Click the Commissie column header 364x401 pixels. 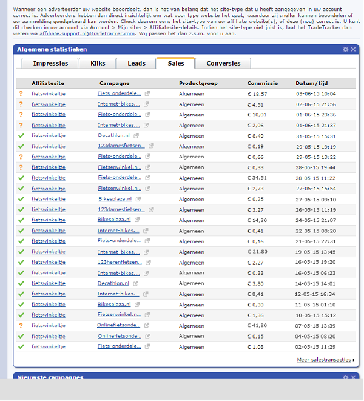pos(263,83)
